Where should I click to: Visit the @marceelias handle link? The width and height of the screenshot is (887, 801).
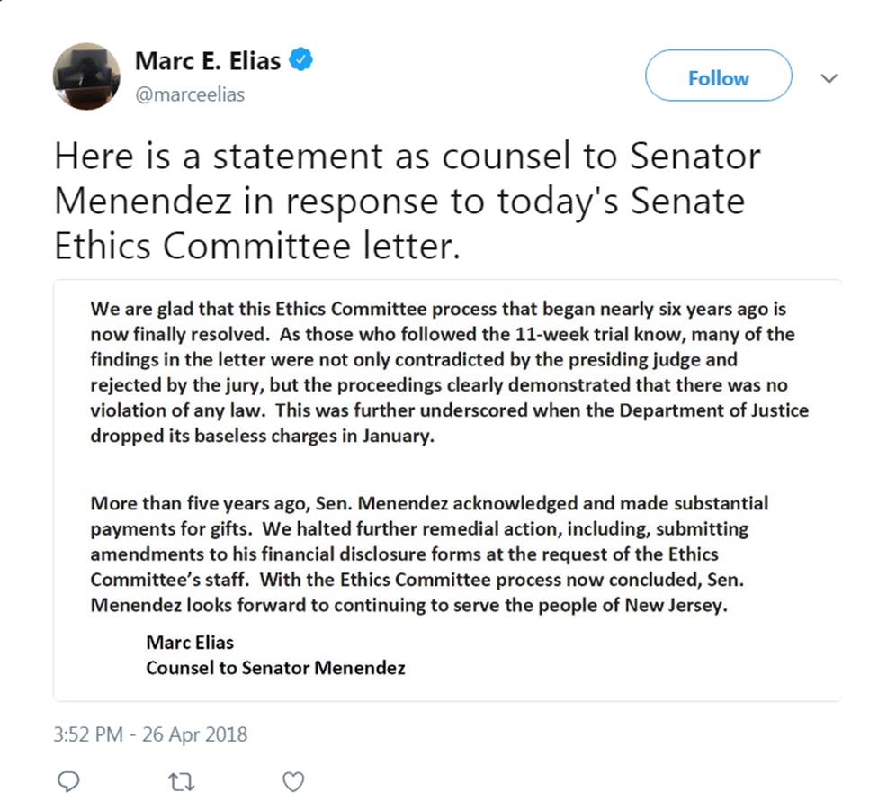pyautogui.click(x=189, y=94)
